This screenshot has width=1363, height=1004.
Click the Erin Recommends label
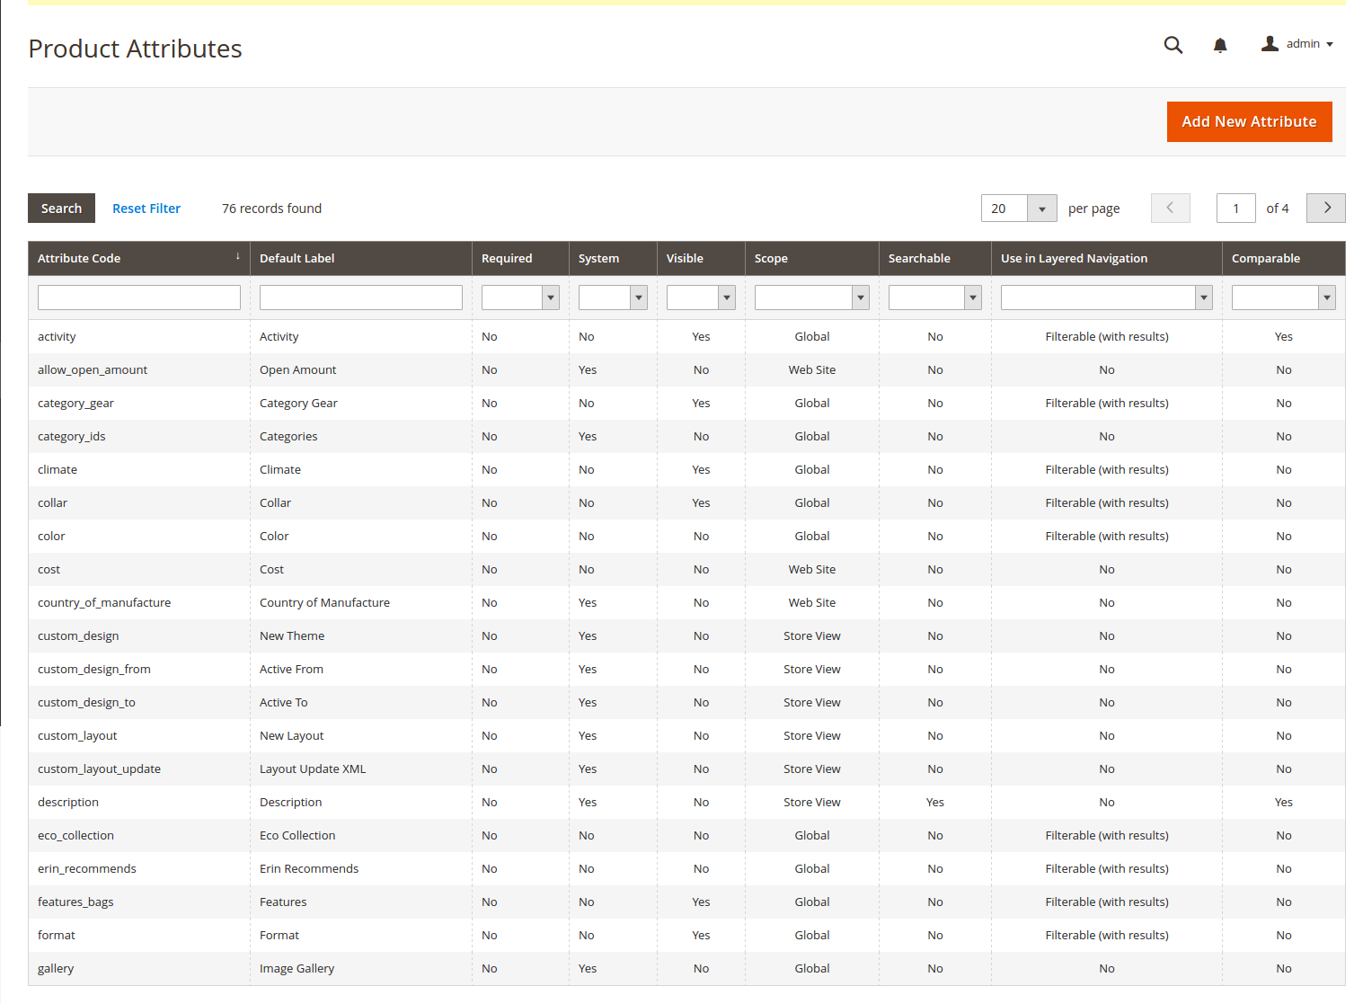(x=309, y=868)
